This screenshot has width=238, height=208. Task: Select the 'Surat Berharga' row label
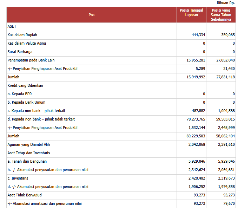click(x=20, y=52)
